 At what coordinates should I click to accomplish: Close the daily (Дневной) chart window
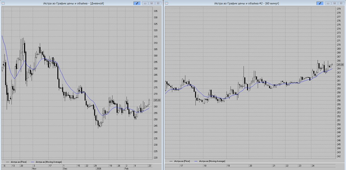pos(158,3)
